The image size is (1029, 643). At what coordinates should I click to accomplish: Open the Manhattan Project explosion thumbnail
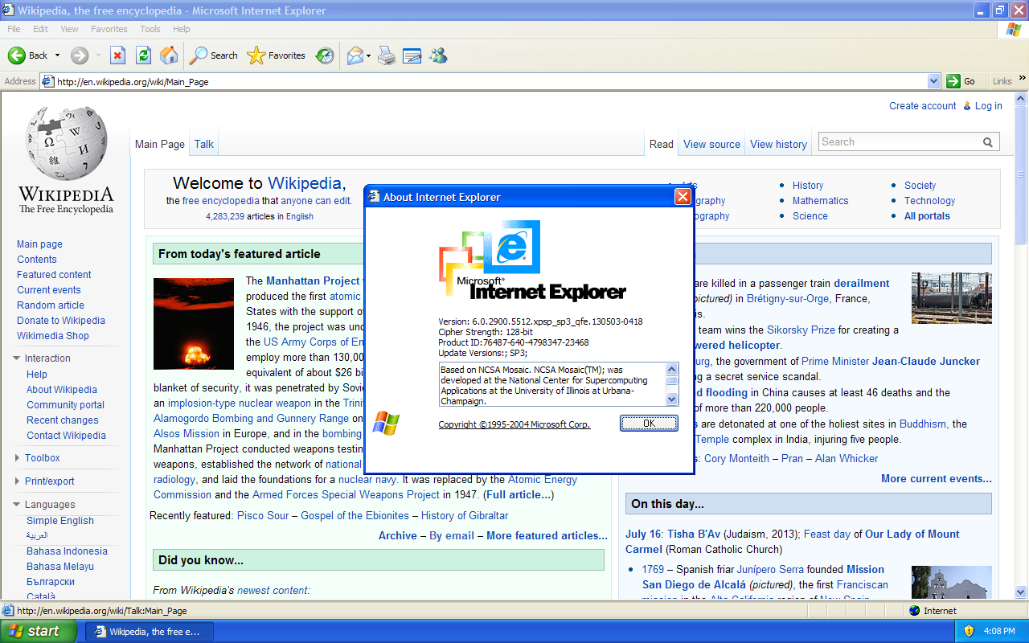194,324
